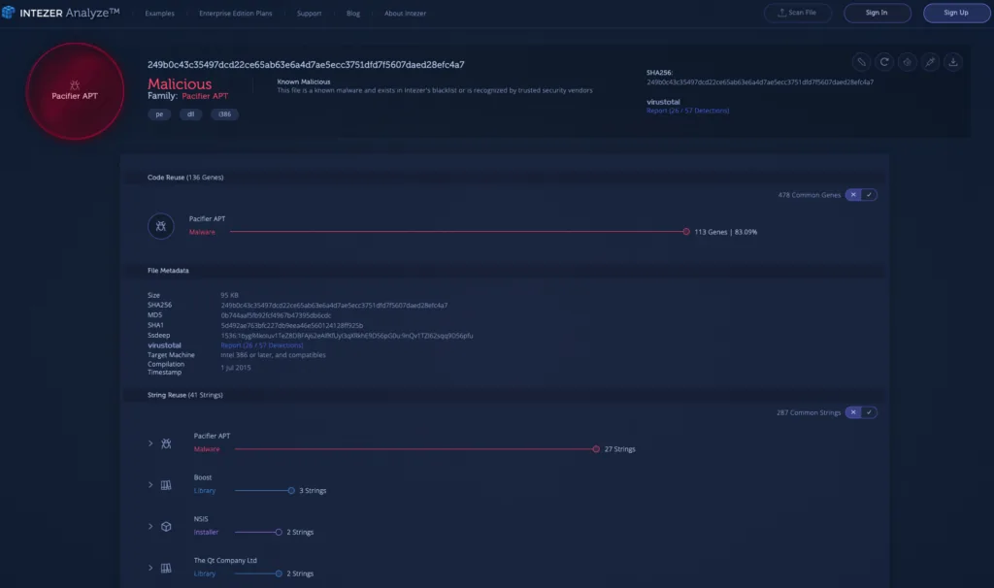This screenshot has width=994, height=588.
Task: Click SHA256 value in File Metadata
Action: pyautogui.click(x=334, y=306)
